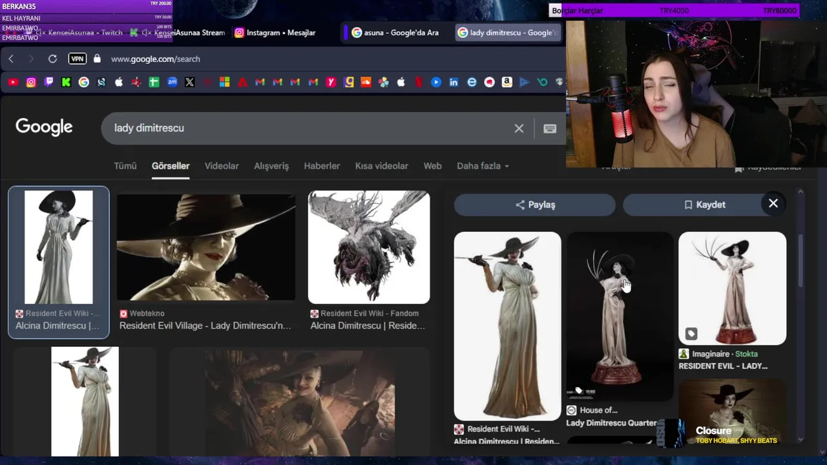Open the green plus-sign bookmark
Image resolution: width=827 pixels, height=465 pixels.
click(x=154, y=82)
